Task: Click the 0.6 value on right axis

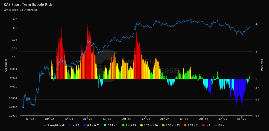Action: [257, 100]
